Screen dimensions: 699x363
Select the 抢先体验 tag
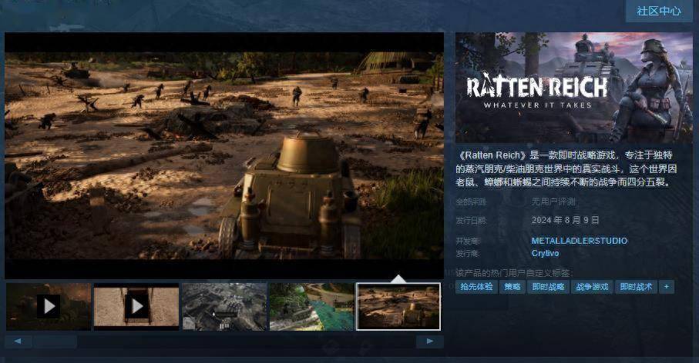(476, 287)
